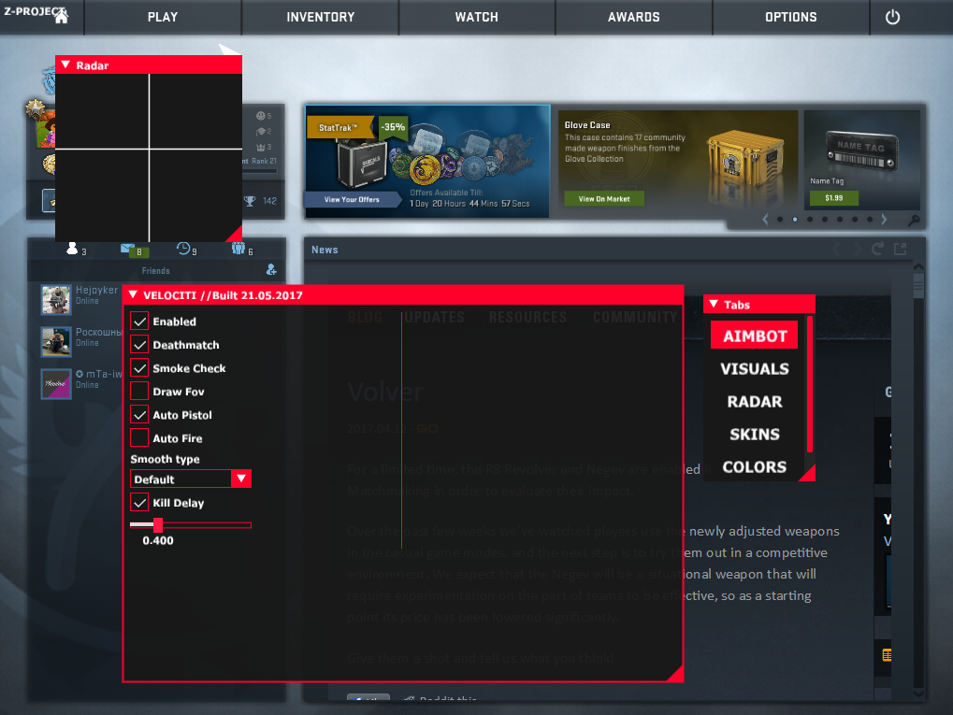
Task: Click the View On Market button
Action: coord(604,199)
